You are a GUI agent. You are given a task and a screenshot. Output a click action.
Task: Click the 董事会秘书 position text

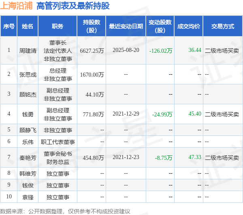58,154
